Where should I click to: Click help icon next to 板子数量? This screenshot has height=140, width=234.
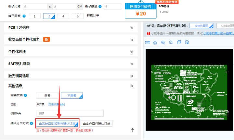click(99, 7)
